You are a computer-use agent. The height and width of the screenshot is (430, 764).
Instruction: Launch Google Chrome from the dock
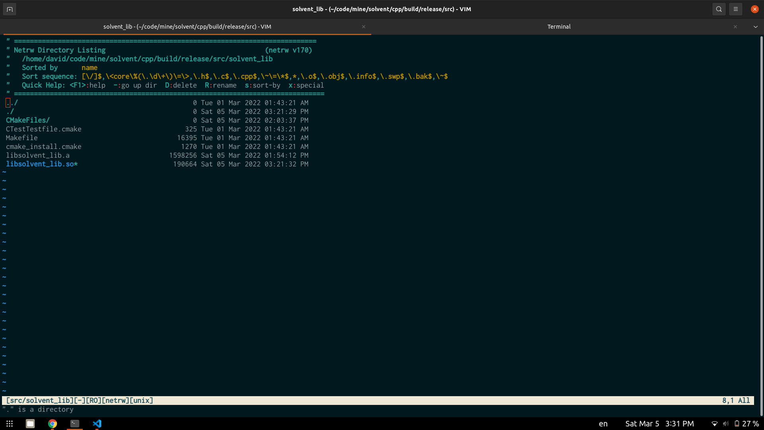(x=52, y=423)
